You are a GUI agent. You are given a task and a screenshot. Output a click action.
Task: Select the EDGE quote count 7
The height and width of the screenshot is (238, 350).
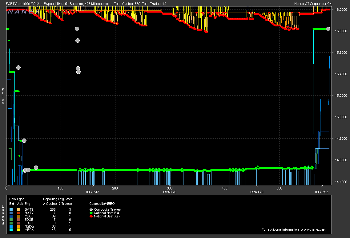click(x=54, y=220)
